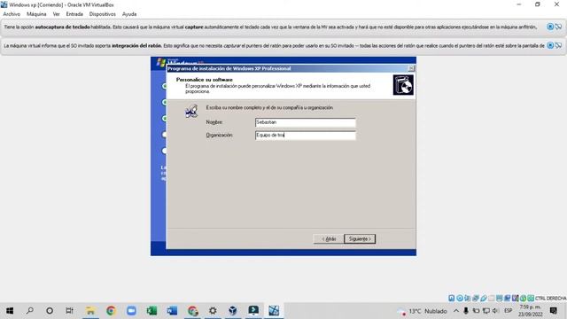Click the audio status icon in VirtualBox
567x319 pixels.
pyautogui.click(x=468, y=298)
